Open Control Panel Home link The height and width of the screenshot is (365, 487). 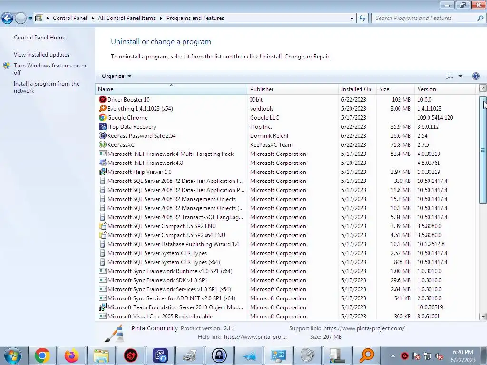click(39, 38)
